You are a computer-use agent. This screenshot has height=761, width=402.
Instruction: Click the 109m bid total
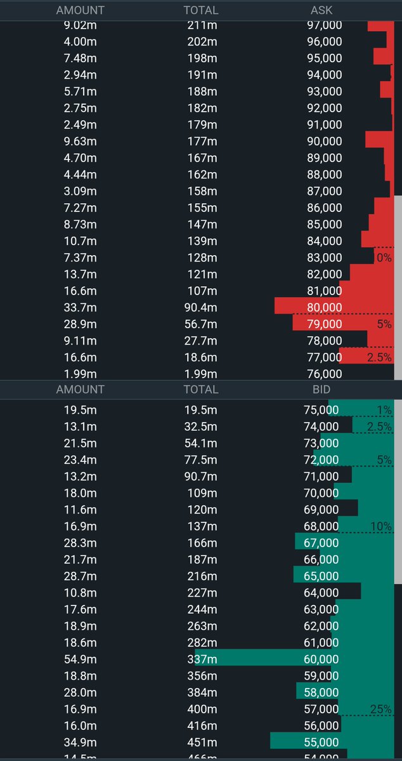pos(202,493)
